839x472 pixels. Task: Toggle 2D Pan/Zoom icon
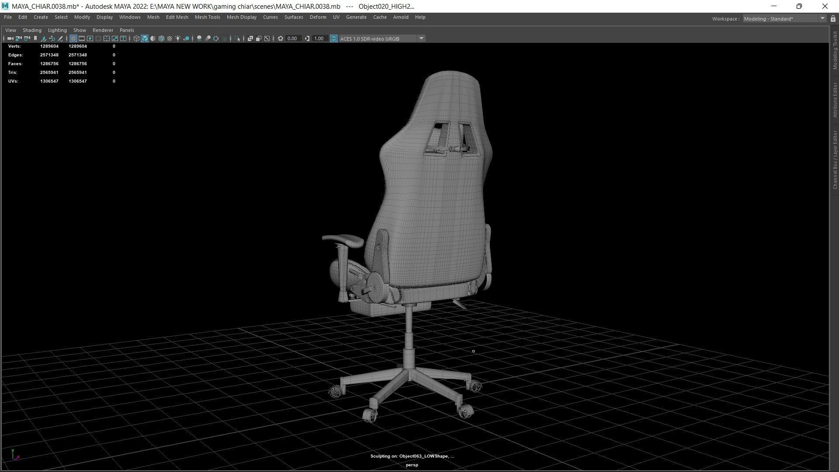click(52, 38)
